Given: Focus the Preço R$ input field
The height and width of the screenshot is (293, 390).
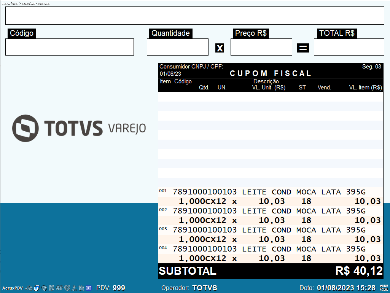Looking at the screenshot, I should 261,47.
